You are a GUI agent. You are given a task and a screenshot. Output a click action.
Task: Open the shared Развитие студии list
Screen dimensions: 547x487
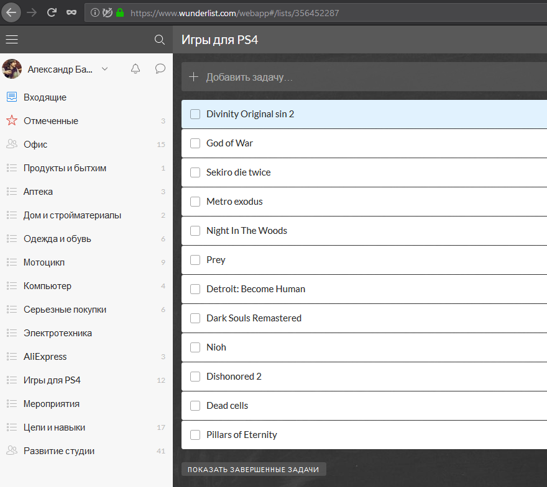(58, 451)
